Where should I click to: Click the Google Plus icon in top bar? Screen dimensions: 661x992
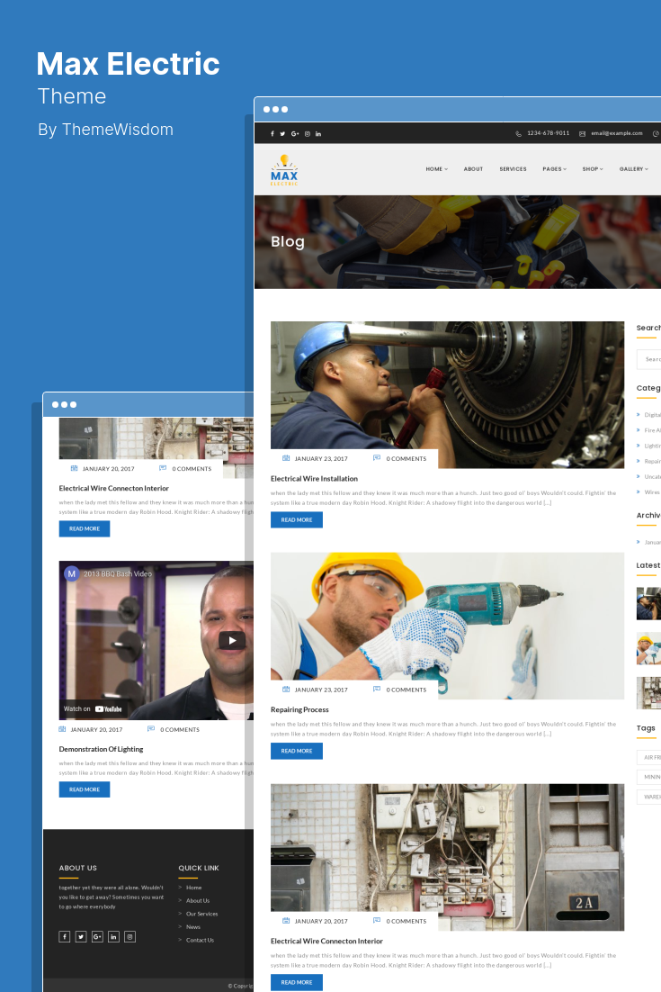[295, 134]
